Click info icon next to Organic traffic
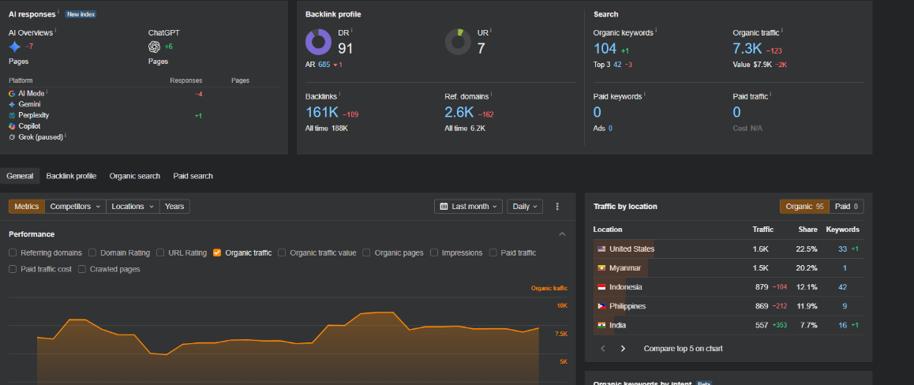Image resolution: width=914 pixels, height=385 pixels. [x=782, y=31]
